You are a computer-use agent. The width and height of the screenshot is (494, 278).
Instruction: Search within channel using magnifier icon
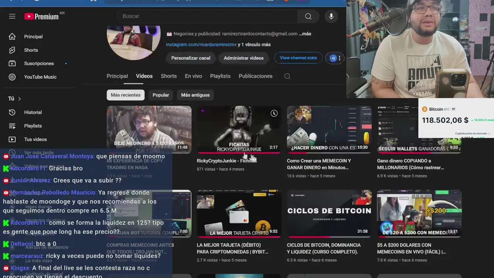pos(287,76)
